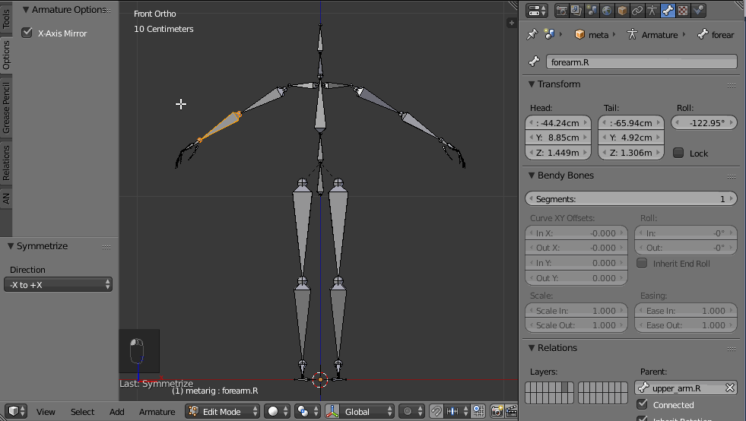Toggle the snap magnet icon
Viewport: 746px width, 421px height.
coord(436,411)
